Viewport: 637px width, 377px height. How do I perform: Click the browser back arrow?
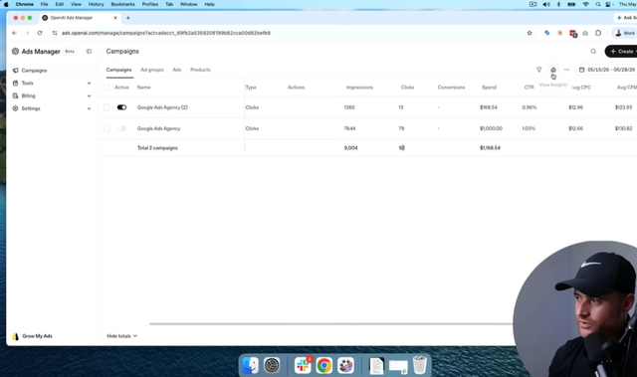[x=14, y=33]
